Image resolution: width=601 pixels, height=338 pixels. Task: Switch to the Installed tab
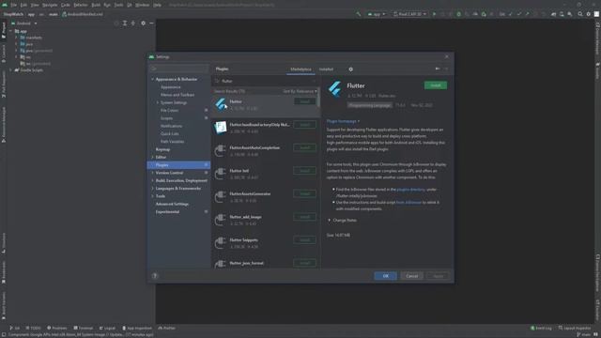[x=326, y=69]
